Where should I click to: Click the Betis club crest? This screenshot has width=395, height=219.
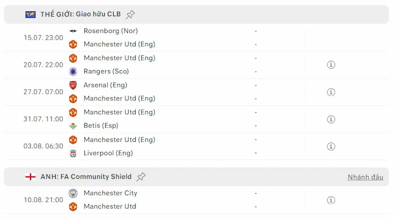point(73,126)
